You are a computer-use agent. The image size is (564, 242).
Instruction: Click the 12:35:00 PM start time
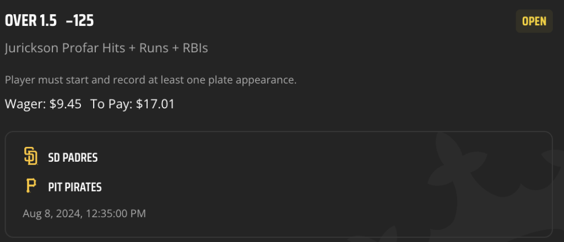click(x=116, y=213)
